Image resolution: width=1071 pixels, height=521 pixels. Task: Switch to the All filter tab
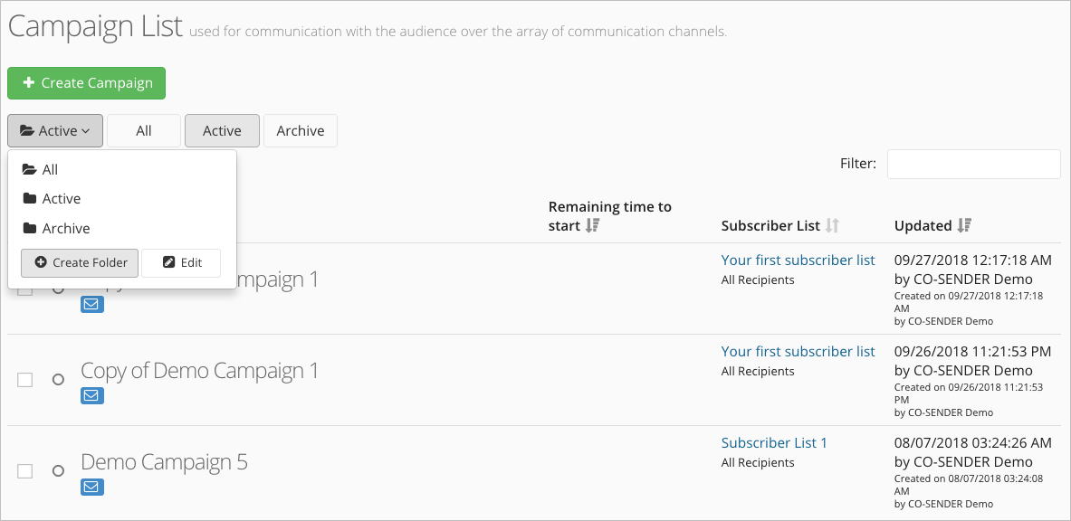click(x=143, y=130)
